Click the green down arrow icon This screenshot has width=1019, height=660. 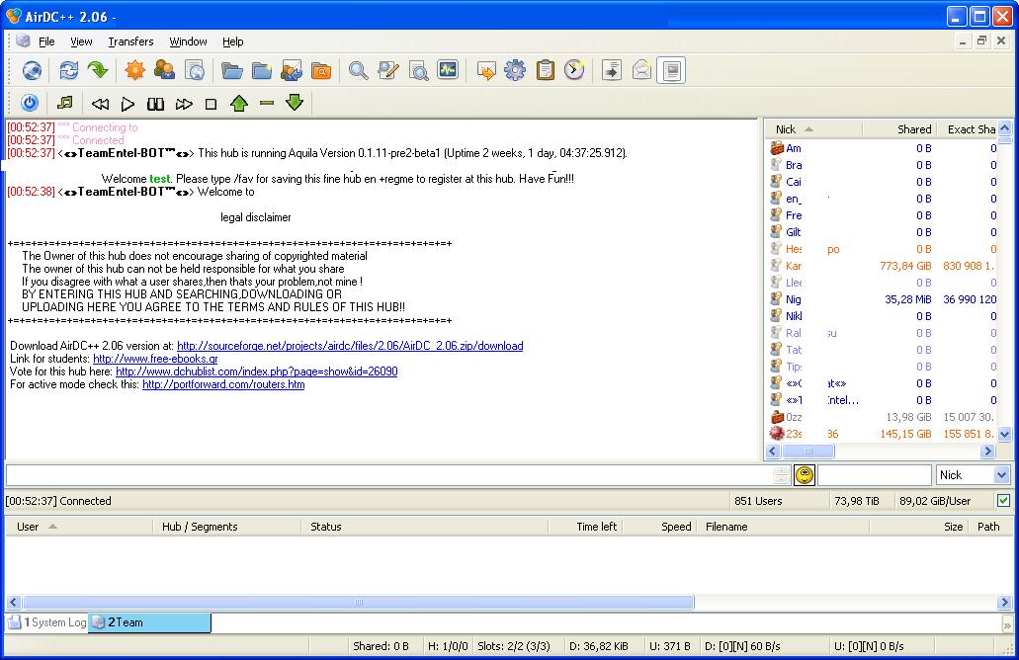[x=295, y=103]
